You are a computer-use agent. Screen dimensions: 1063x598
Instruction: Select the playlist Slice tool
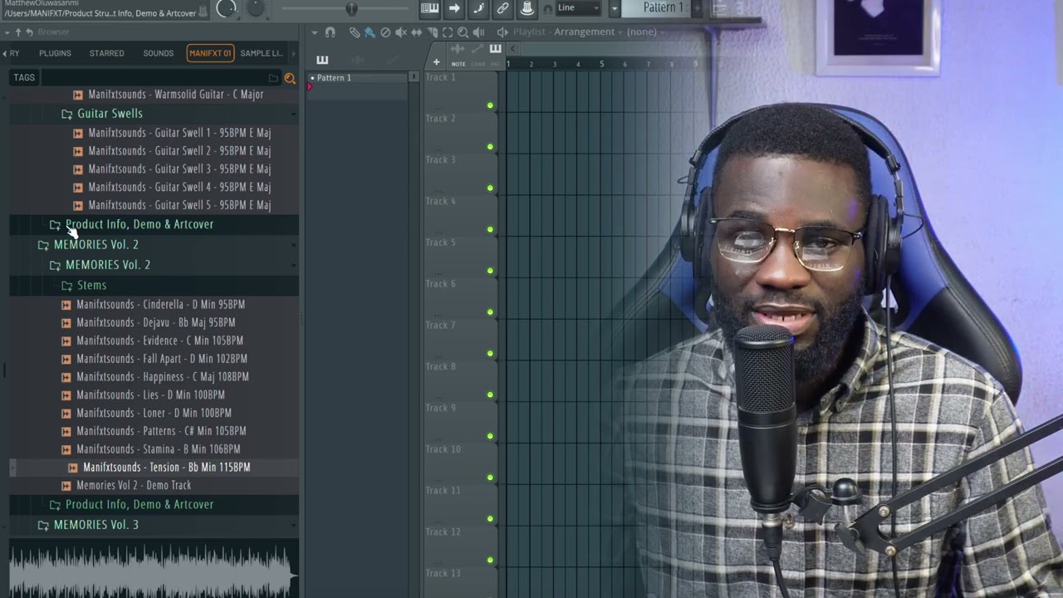[x=432, y=32]
